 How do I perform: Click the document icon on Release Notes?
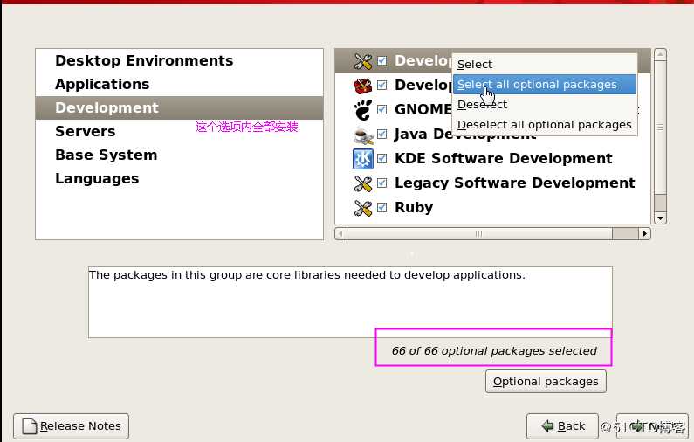click(x=29, y=426)
